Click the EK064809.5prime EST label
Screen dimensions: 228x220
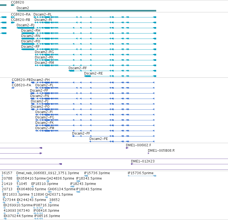31,189
